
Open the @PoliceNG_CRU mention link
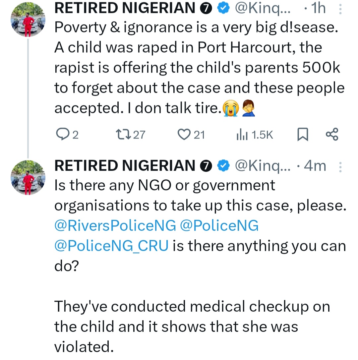pyautogui.click(x=111, y=246)
